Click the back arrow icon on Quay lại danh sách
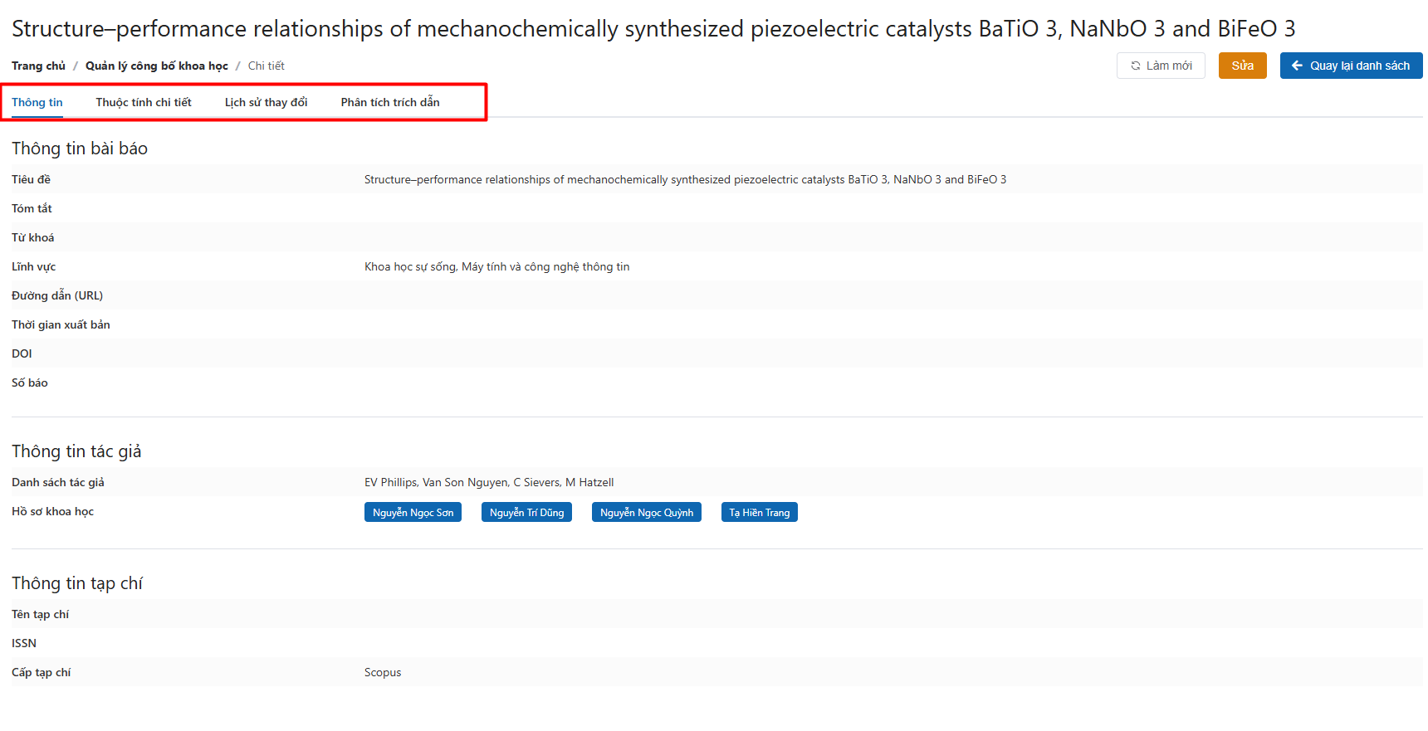 [x=1297, y=66]
